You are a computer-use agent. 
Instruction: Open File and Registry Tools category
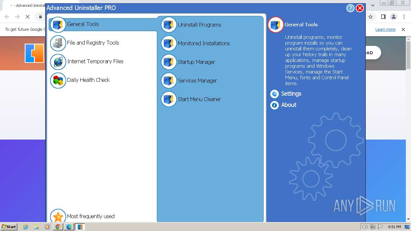[93, 43]
